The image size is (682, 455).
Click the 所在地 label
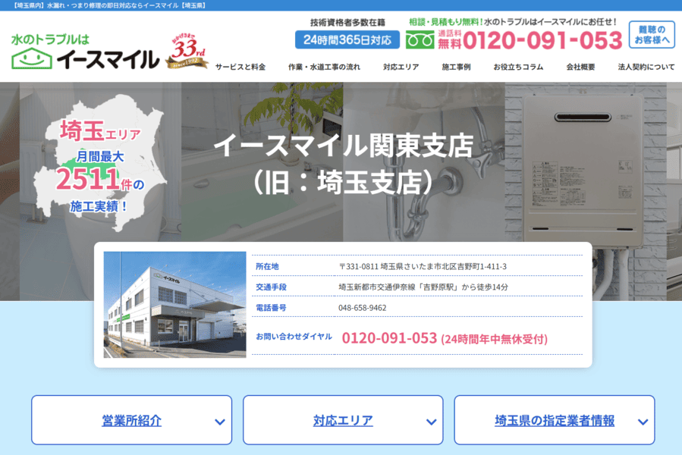(x=267, y=266)
